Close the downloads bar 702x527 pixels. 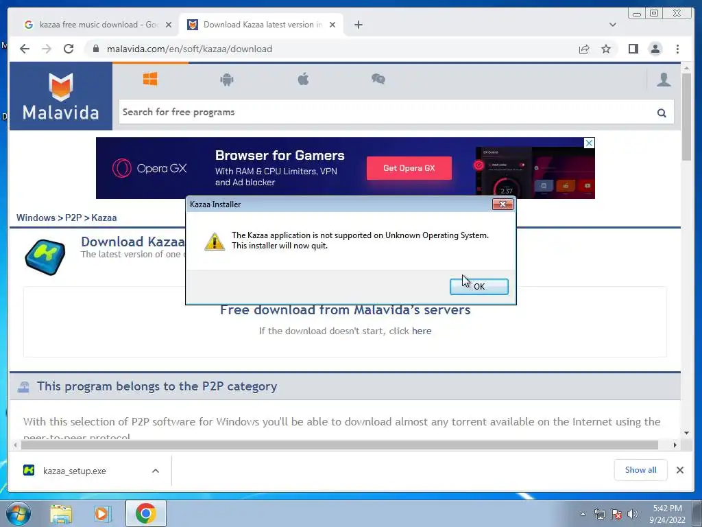point(679,470)
